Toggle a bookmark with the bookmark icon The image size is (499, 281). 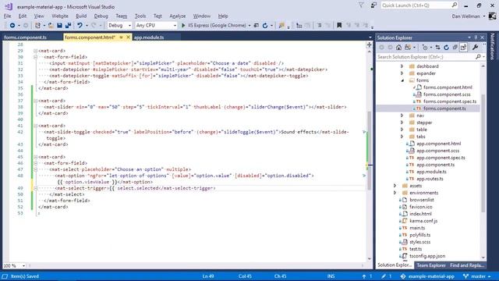[x=339, y=26]
